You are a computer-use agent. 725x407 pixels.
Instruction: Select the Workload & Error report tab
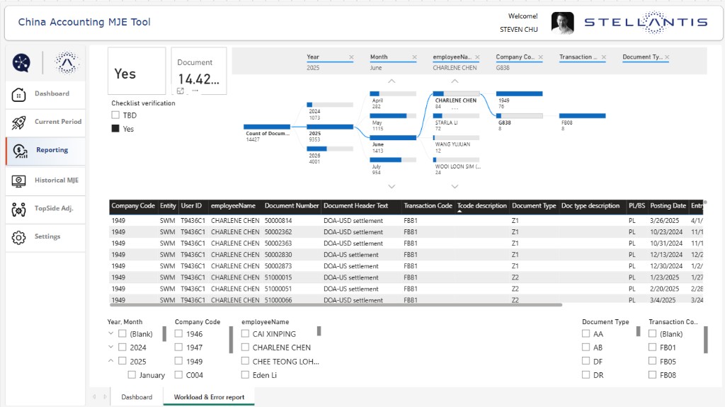click(209, 397)
